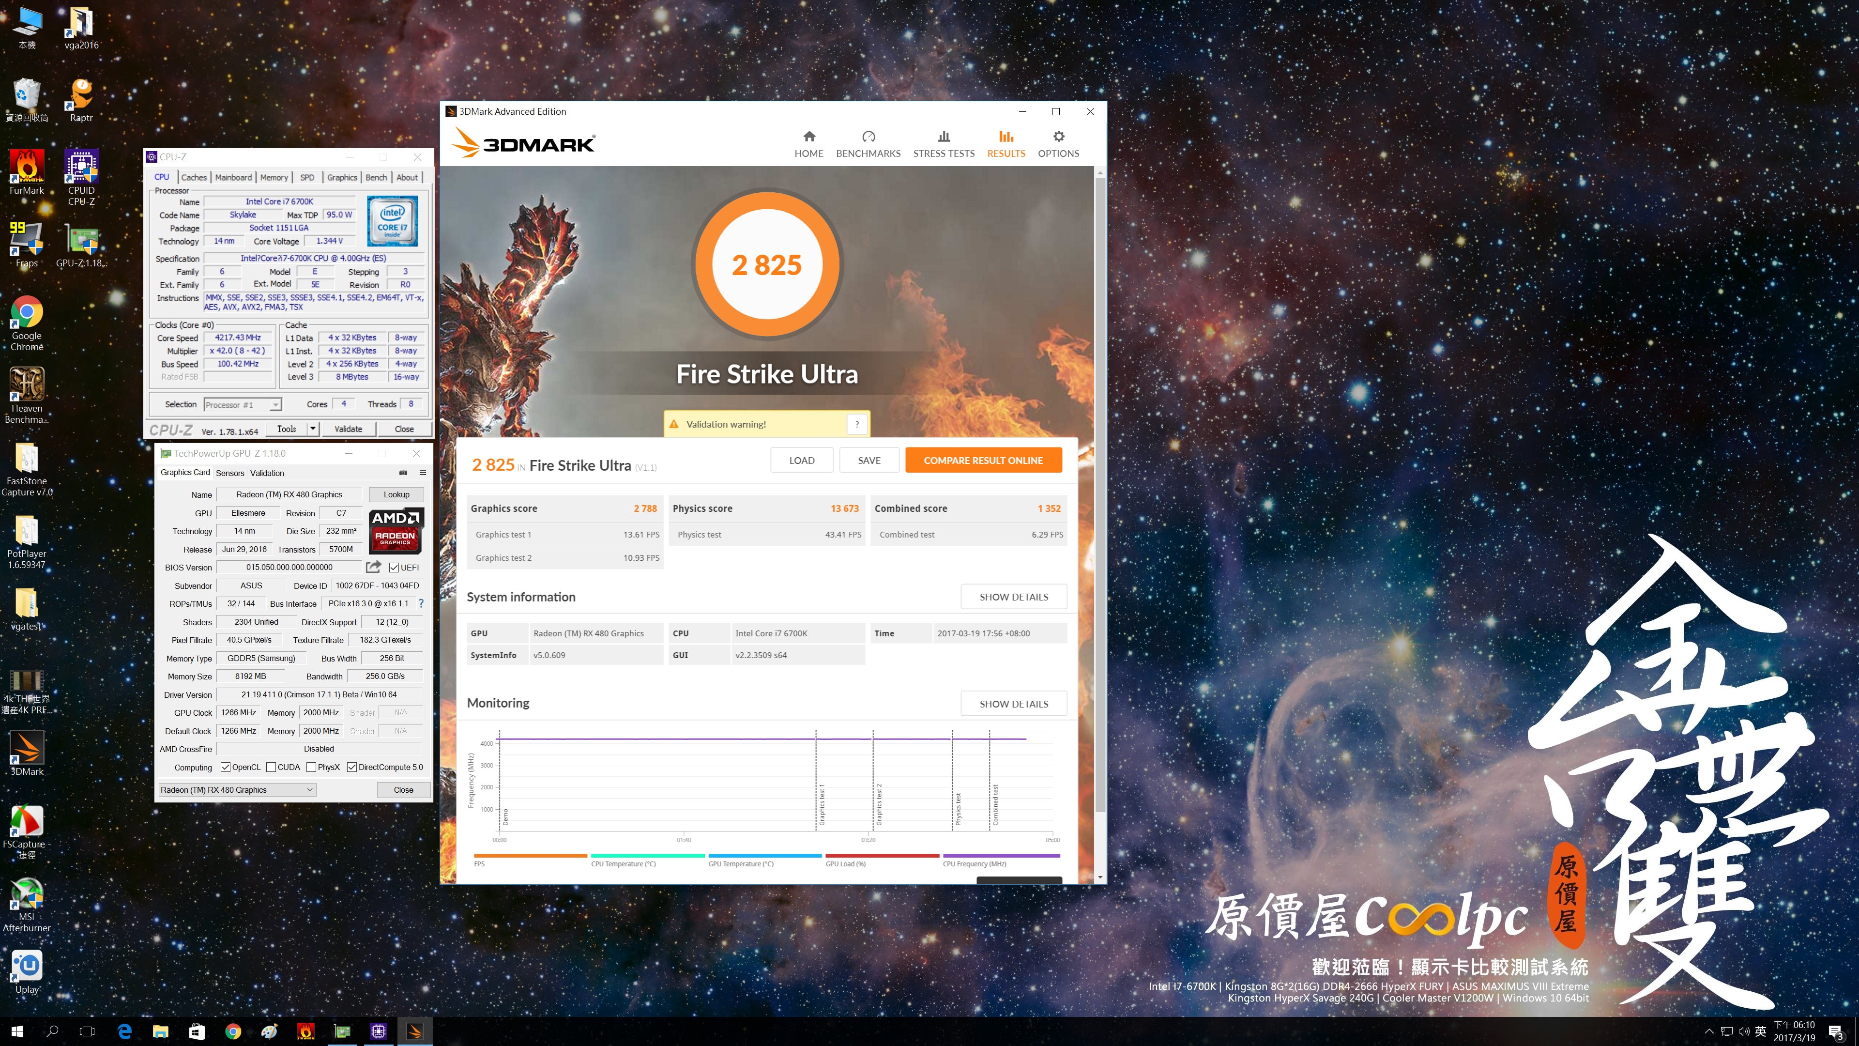
Task: Expand the CPU-Z Tools dropdown arrow
Action: [312, 429]
